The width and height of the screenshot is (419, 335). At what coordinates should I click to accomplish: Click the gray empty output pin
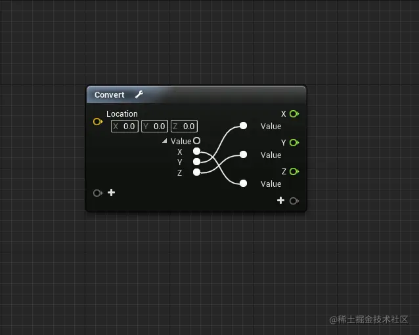coord(294,201)
